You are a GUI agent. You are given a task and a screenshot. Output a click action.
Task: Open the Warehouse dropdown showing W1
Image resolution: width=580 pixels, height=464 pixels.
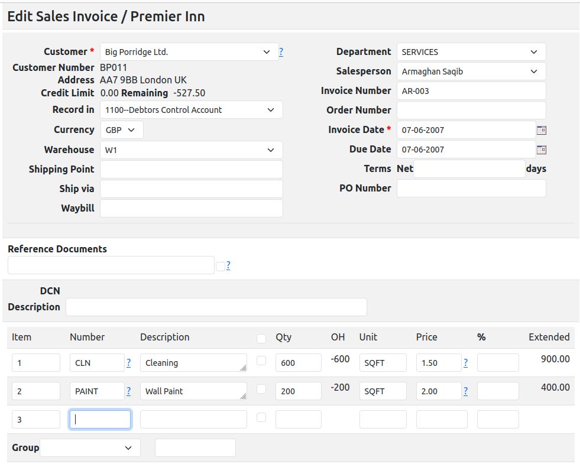[x=191, y=150]
